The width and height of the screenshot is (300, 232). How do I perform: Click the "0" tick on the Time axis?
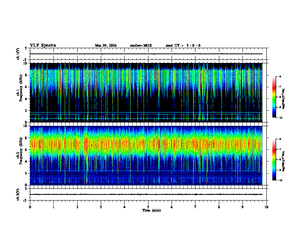[30, 207]
